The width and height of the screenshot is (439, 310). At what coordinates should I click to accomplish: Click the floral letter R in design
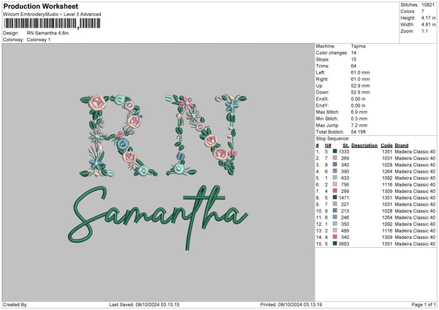[x=122, y=135]
